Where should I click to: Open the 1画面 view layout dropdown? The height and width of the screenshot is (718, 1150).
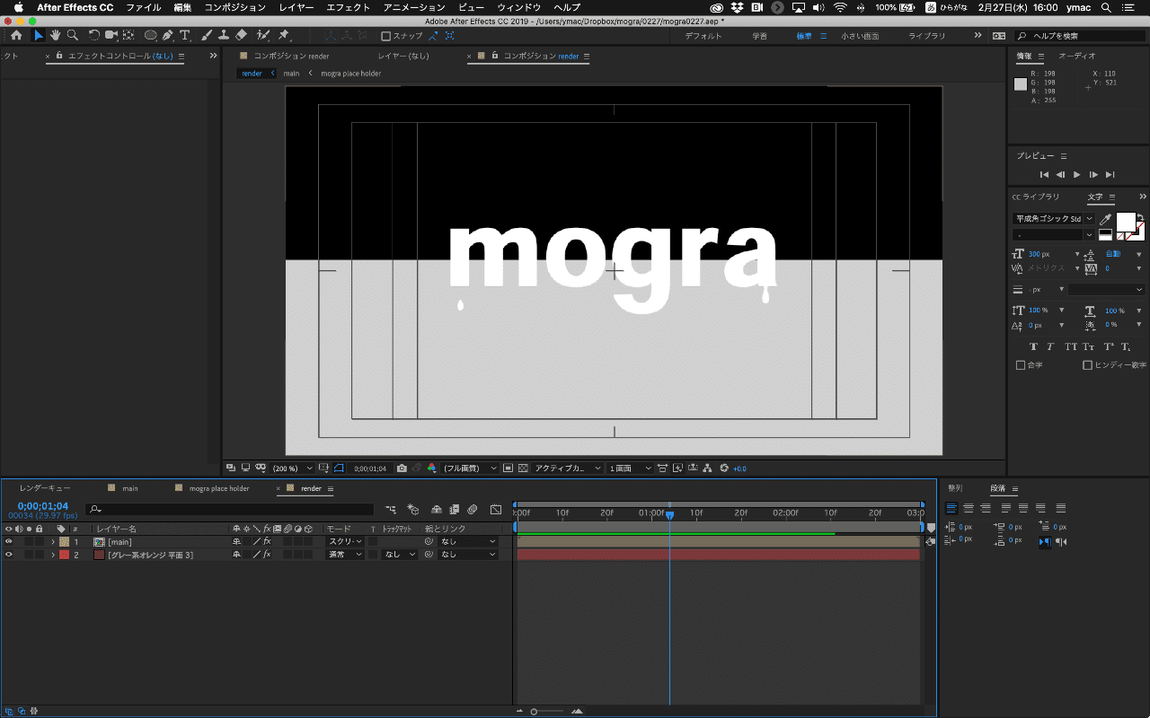[x=632, y=468]
